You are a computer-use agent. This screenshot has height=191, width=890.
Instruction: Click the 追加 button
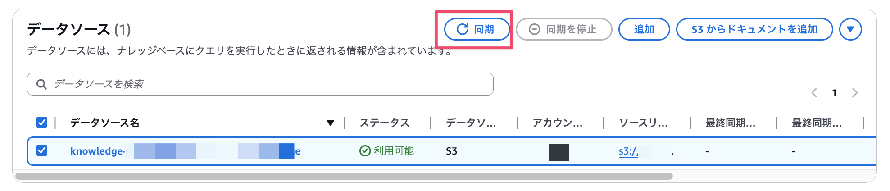pos(644,29)
